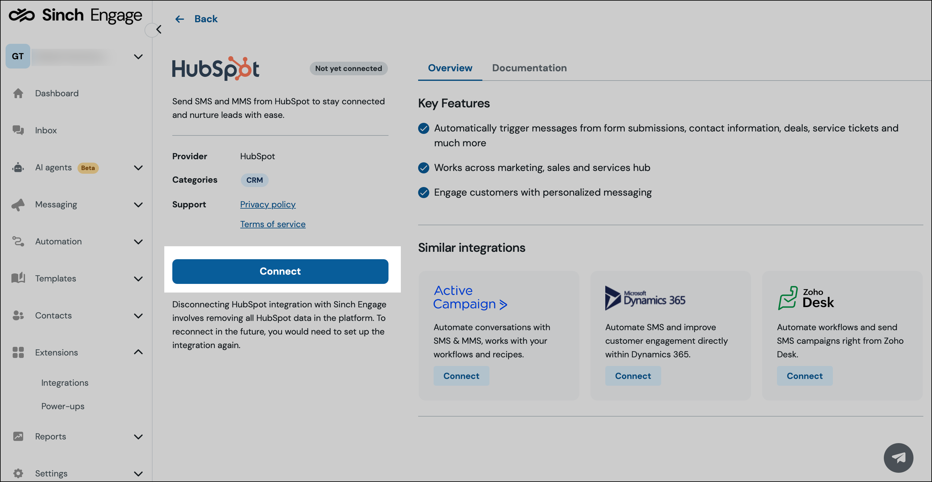This screenshot has height=482, width=932.
Task: Open Dashboard in the sidebar
Action: pos(57,93)
